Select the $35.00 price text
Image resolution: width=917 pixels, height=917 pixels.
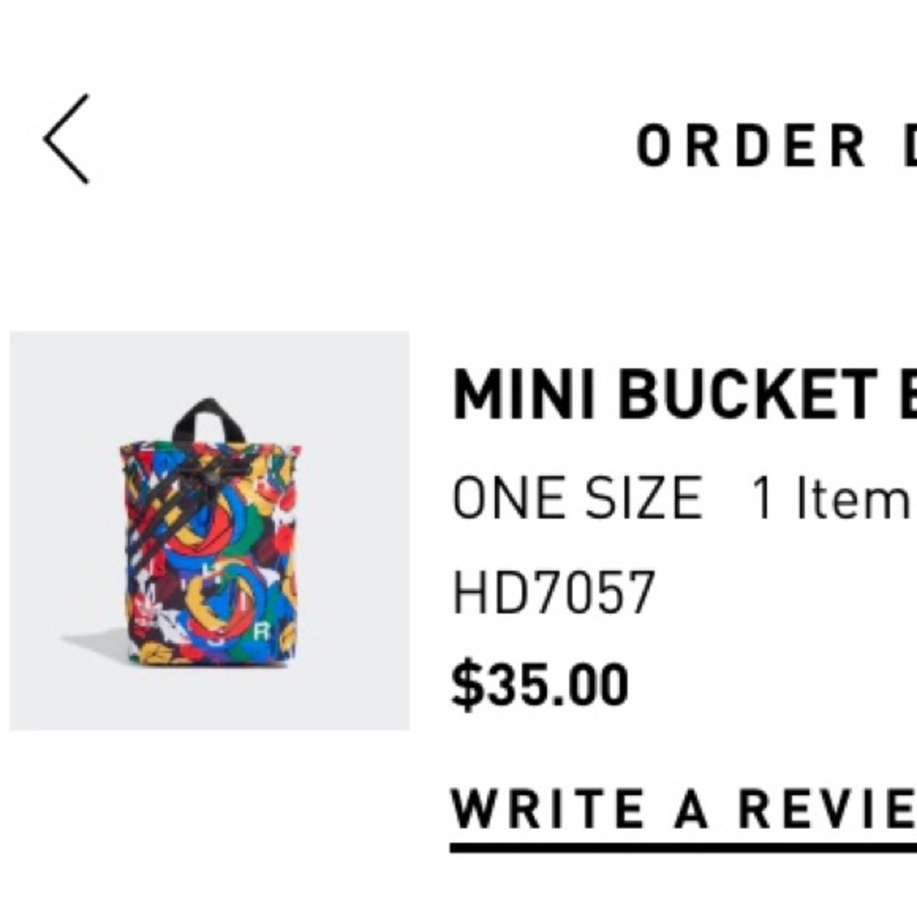pos(541,679)
